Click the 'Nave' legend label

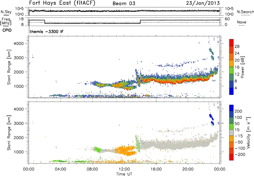[241, 22]
